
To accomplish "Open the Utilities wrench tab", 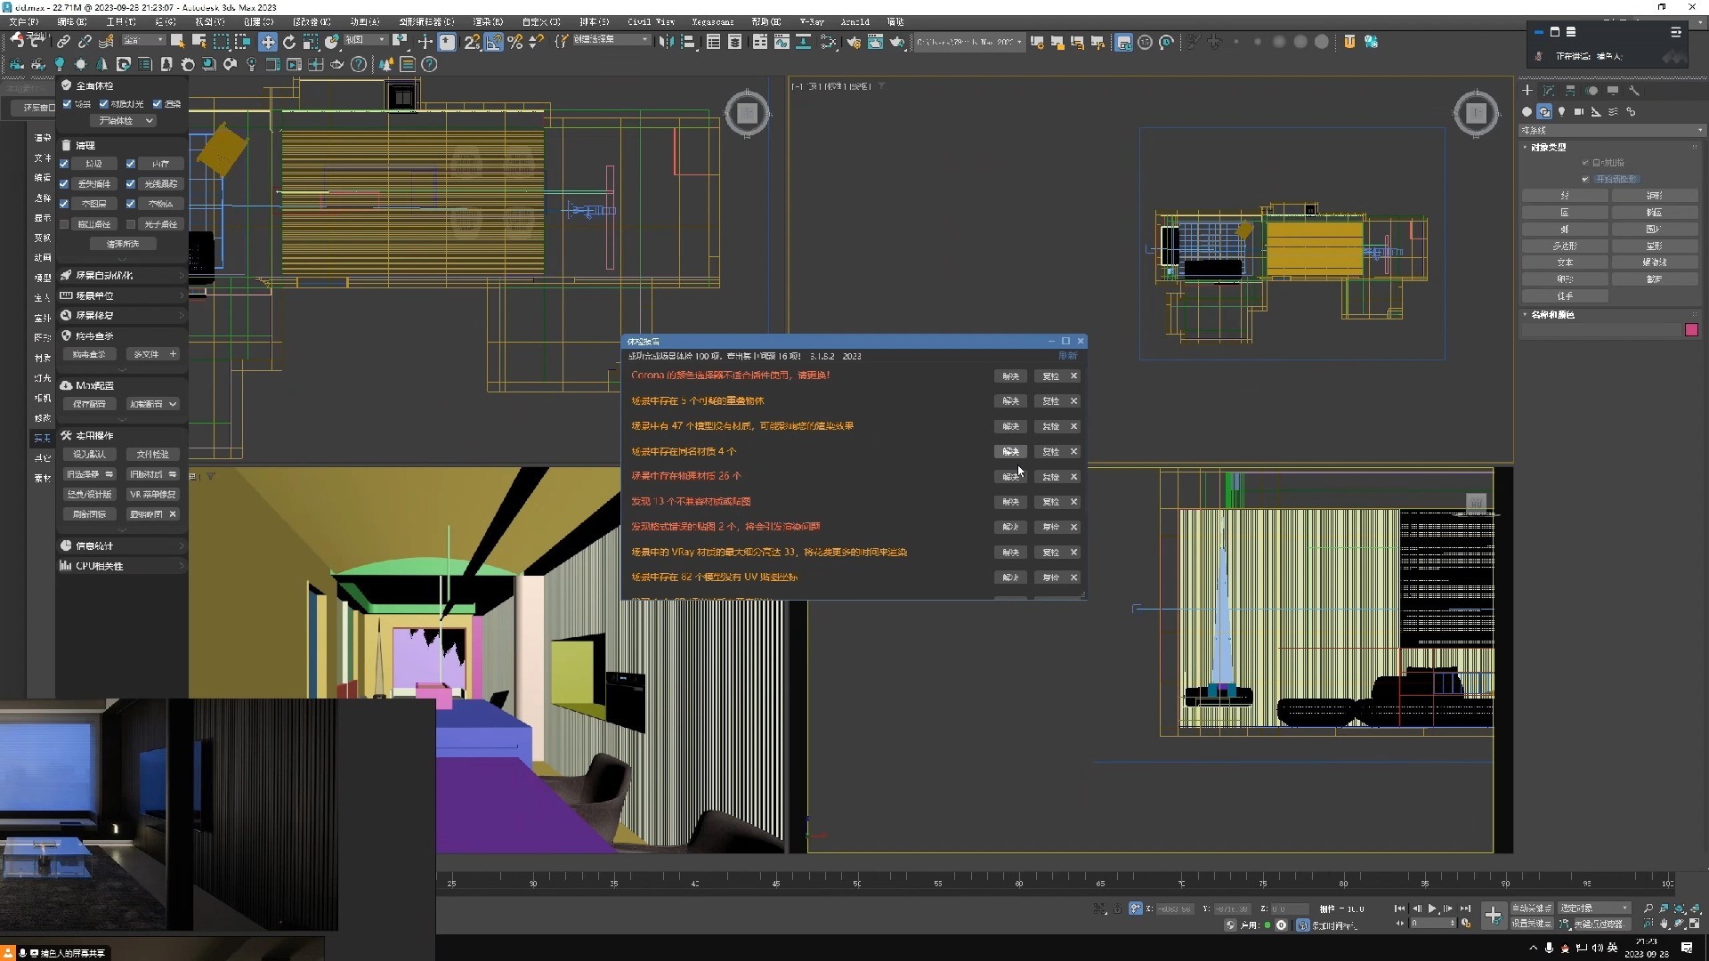I will [x=1634, y=90].
